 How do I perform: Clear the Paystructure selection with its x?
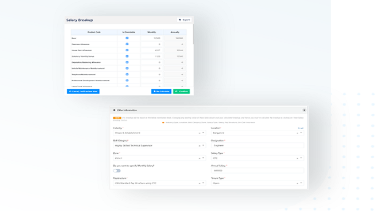point(199,183)
